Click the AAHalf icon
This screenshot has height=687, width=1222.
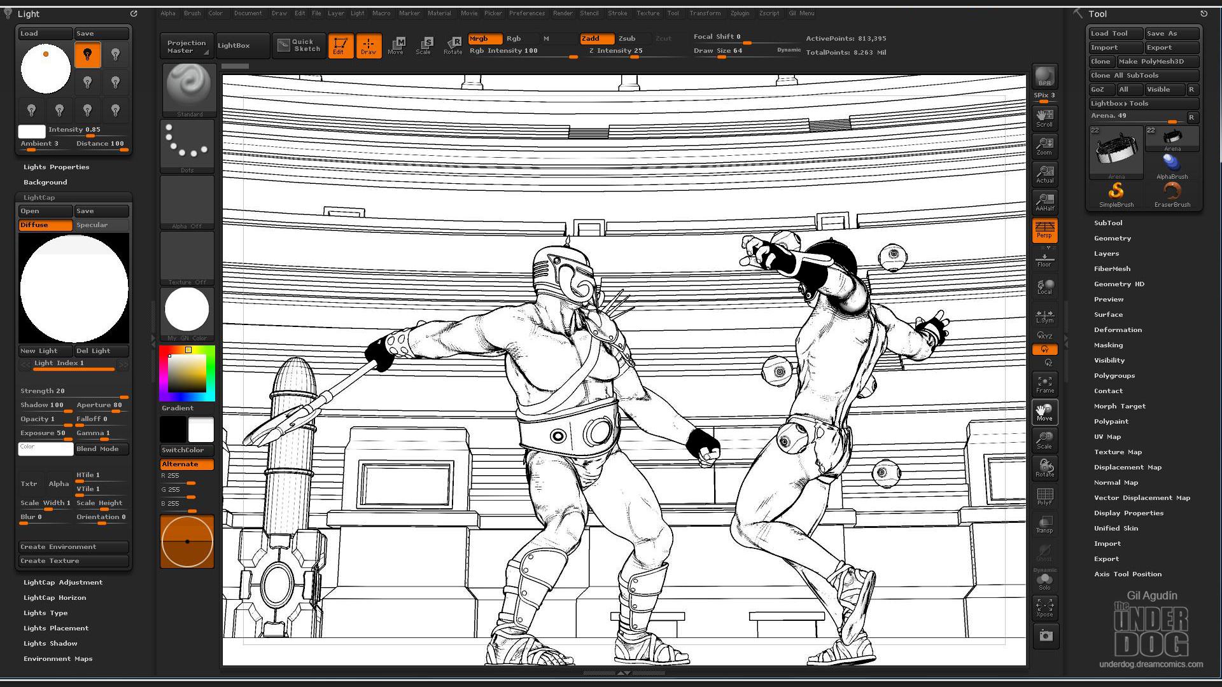click(x=1044, y=202)
